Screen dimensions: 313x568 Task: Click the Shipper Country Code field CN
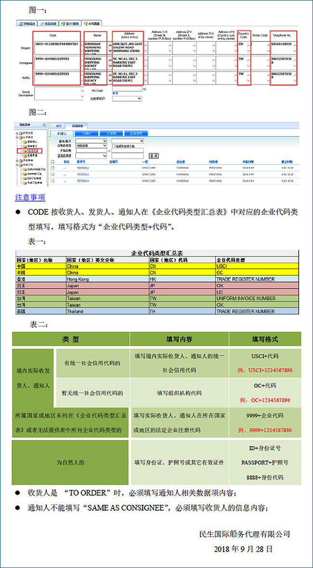[x=244, y=47]
